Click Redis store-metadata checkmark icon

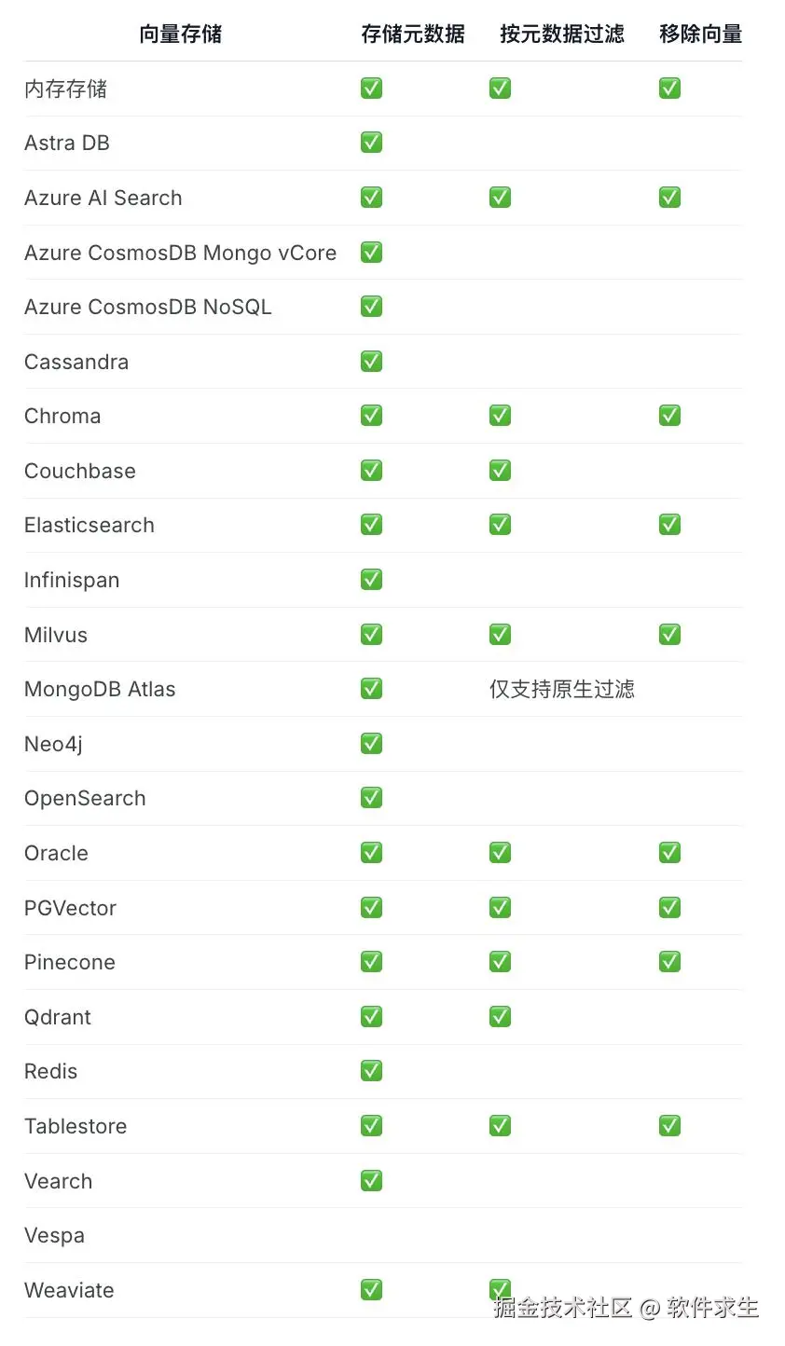point(371,1071)
